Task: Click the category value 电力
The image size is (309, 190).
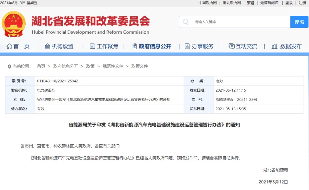Action: (x=219, y=81)
